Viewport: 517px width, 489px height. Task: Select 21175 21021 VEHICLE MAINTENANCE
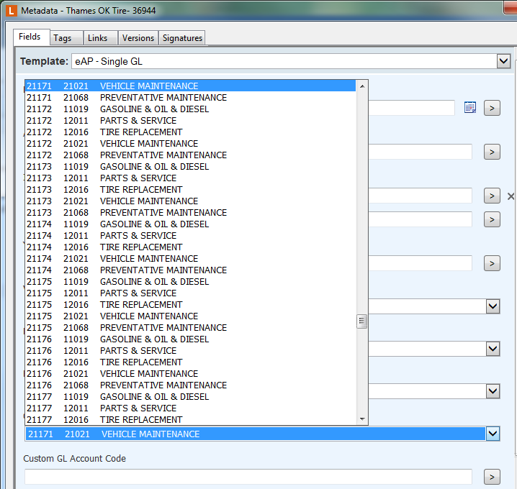click(191, 316)
